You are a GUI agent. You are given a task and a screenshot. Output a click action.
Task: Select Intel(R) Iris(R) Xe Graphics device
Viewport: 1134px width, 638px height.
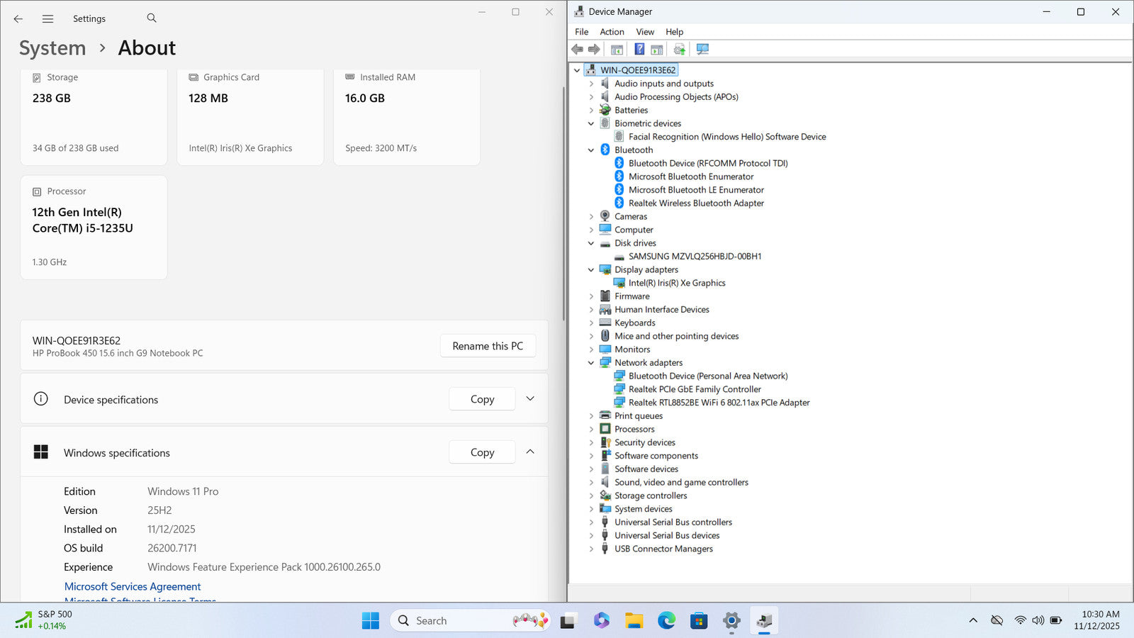point(676,283)
